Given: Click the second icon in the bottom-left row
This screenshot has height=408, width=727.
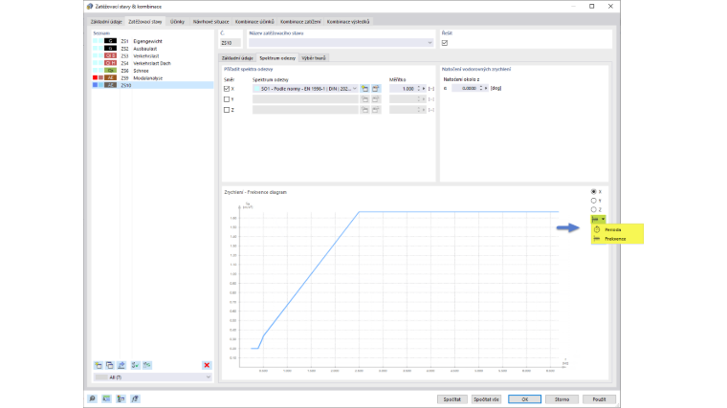Looking at the screenshot, I should [106, 398].
